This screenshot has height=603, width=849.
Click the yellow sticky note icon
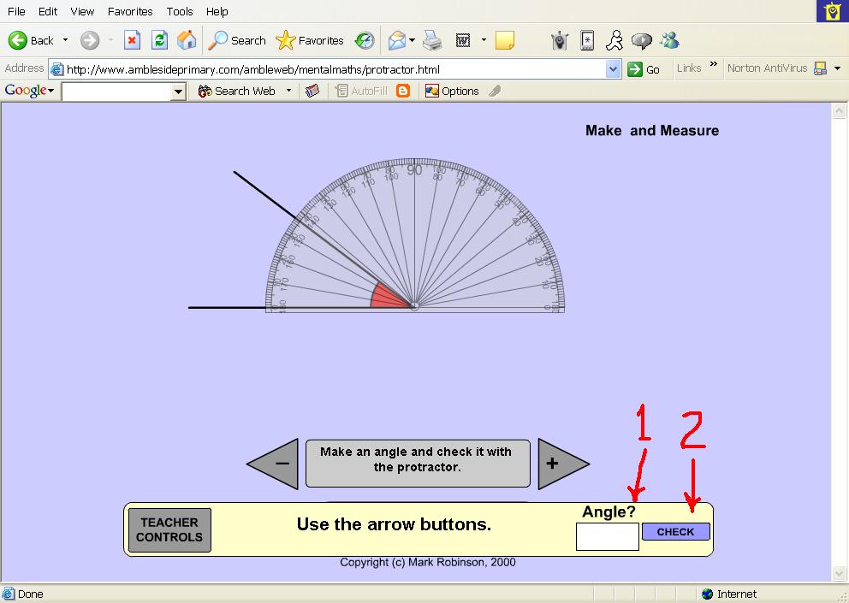pos(505,40)
